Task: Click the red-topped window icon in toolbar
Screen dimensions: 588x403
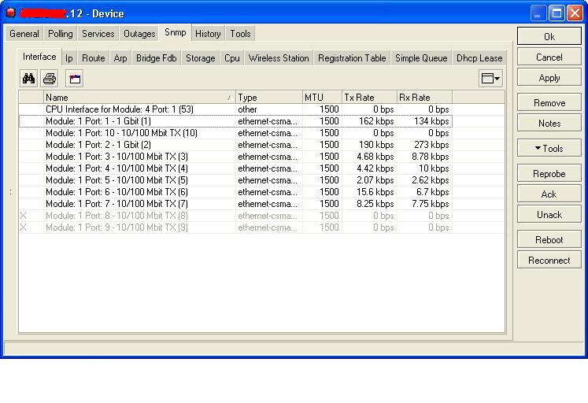Action: (75, 79)
